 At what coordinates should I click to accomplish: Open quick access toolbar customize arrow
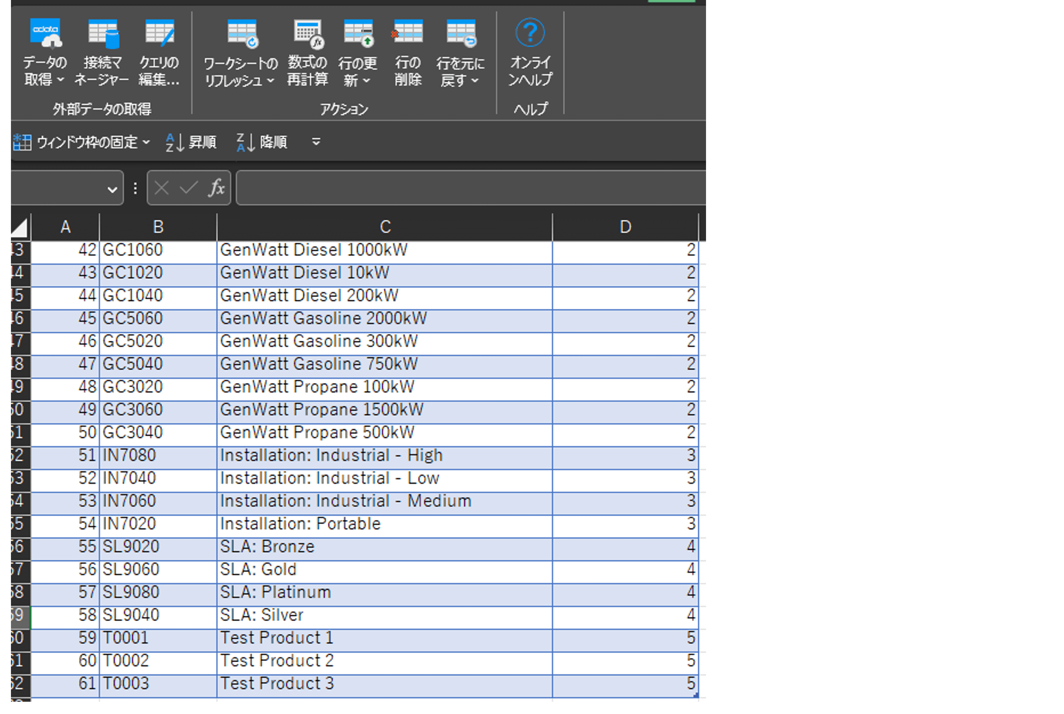(316, 143)
